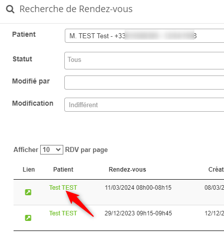Sort by the Rendez-vous column header
The height and width of the screenshot is (232, 224).
coord(128,170)
